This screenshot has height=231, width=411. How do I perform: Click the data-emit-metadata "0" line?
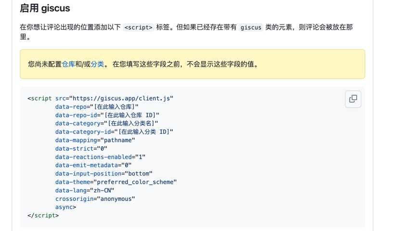point(93,165)
